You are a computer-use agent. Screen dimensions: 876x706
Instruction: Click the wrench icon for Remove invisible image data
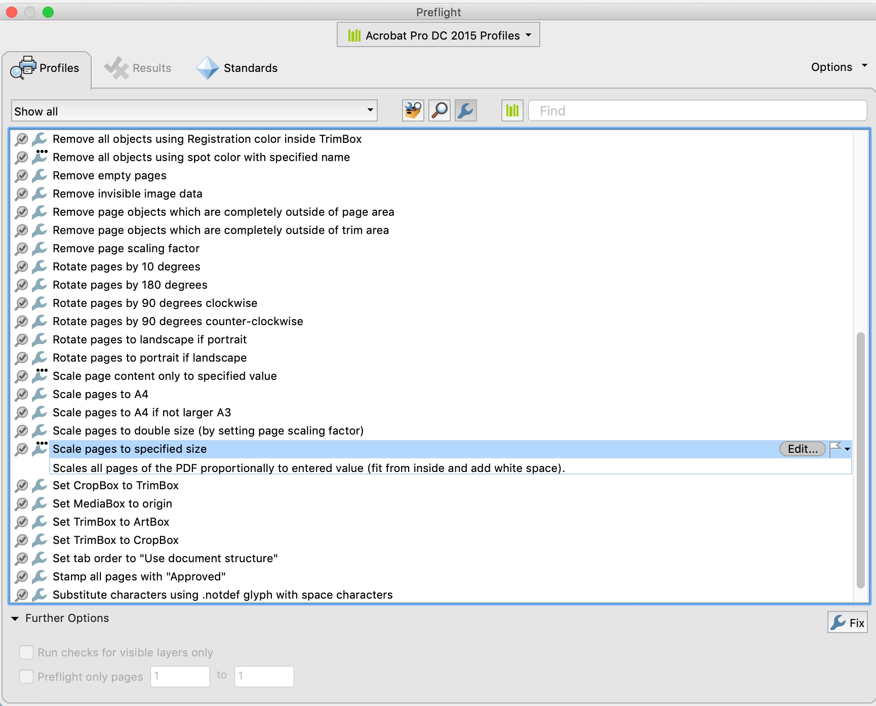[x=39, y=193]
